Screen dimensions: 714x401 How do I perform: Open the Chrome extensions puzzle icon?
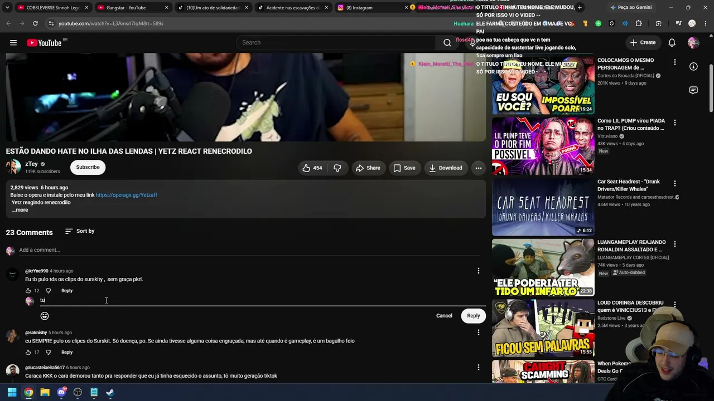pos(639,23)
